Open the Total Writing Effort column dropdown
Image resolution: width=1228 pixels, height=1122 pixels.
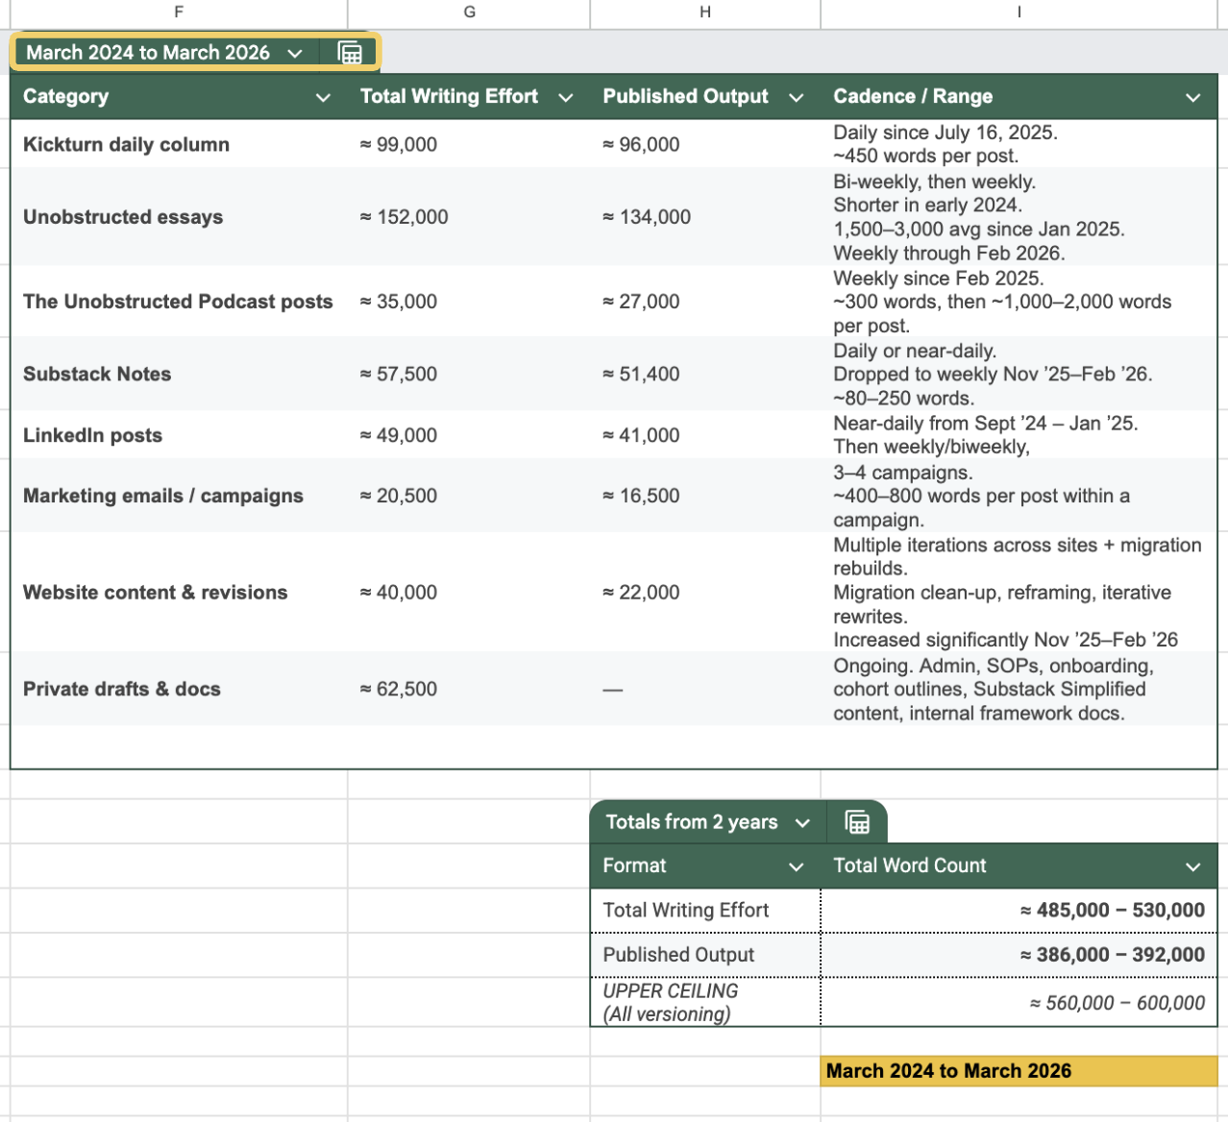pyautogui.click(x=566, y=97)
